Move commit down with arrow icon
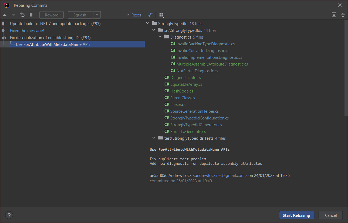 click(13, 15)
